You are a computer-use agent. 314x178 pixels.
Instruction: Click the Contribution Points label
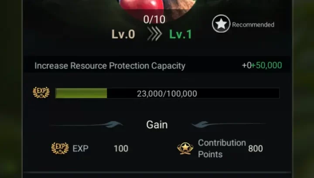[x=222, y=148]
